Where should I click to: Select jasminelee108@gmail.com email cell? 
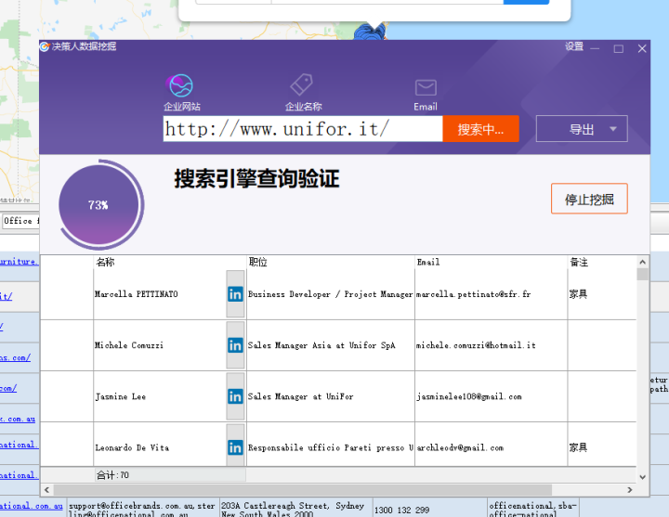pos(492,396)
